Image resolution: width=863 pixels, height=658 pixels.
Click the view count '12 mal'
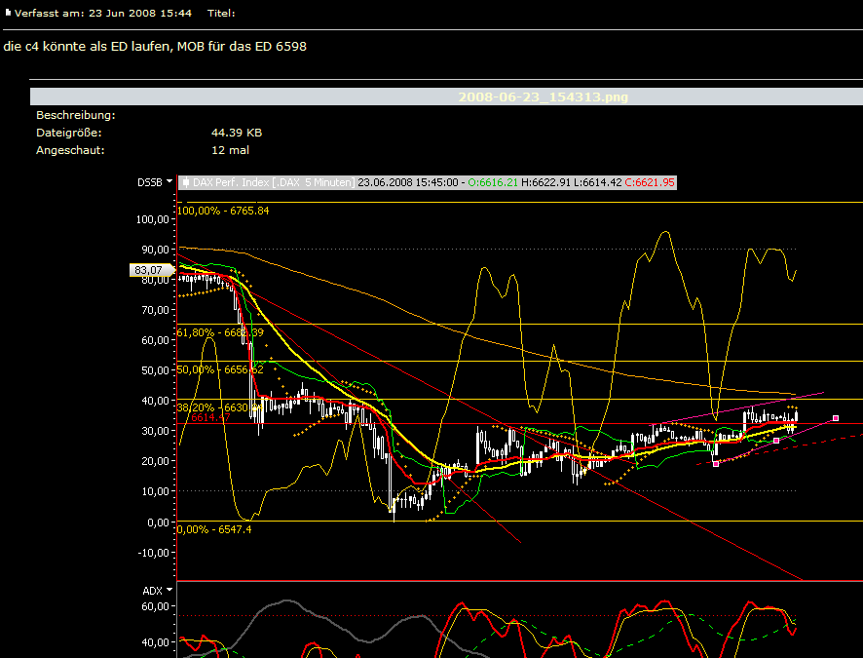tap(230, 150)
